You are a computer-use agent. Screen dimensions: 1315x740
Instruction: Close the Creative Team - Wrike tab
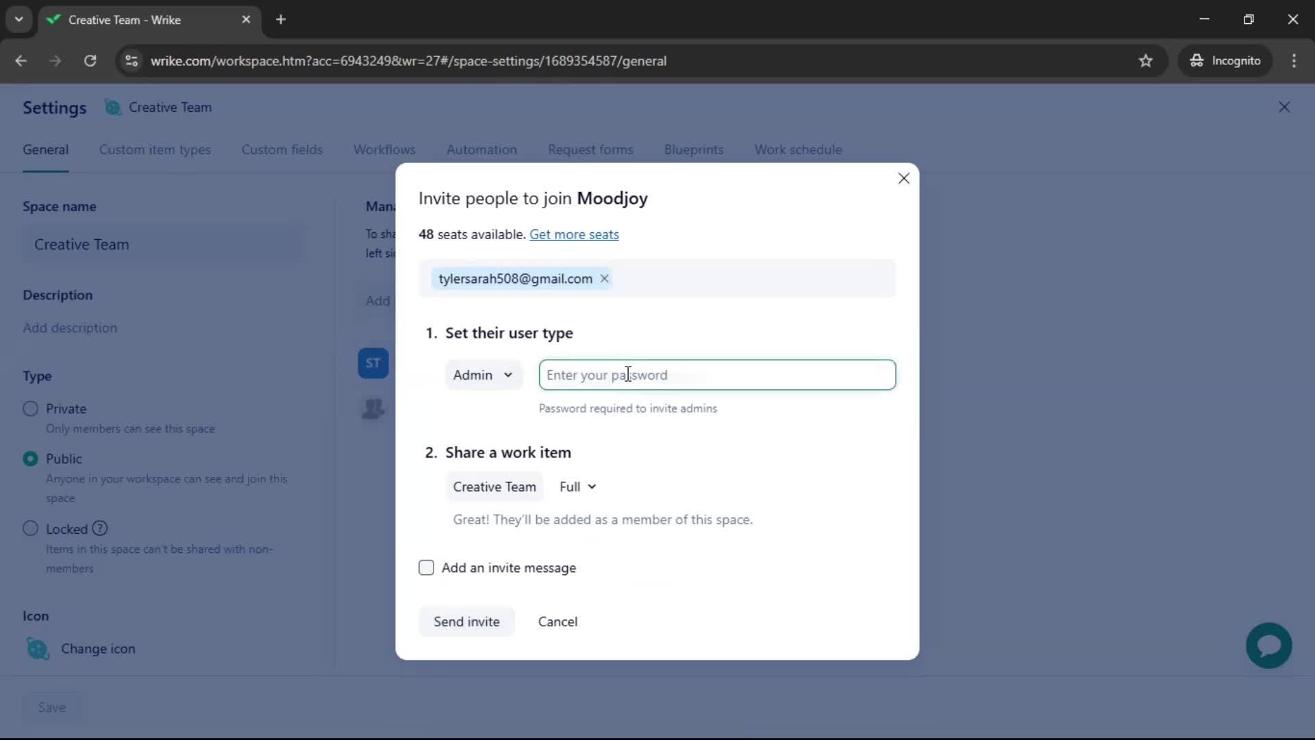click(246, 20)
